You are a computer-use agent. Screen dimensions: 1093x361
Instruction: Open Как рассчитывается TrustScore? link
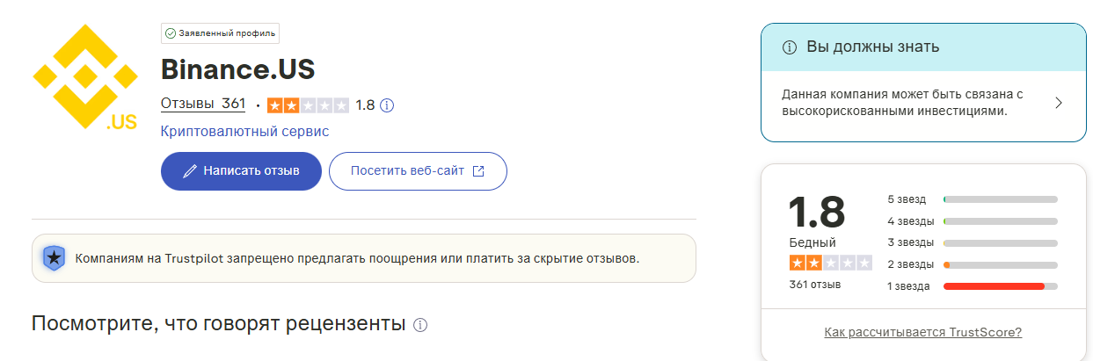pos(922,332)
